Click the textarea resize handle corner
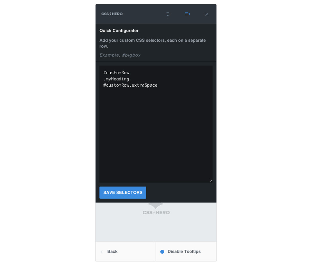 211,181
